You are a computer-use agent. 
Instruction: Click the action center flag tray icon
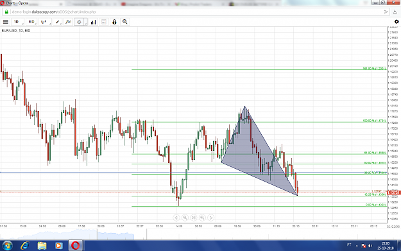tap(364, 246)
